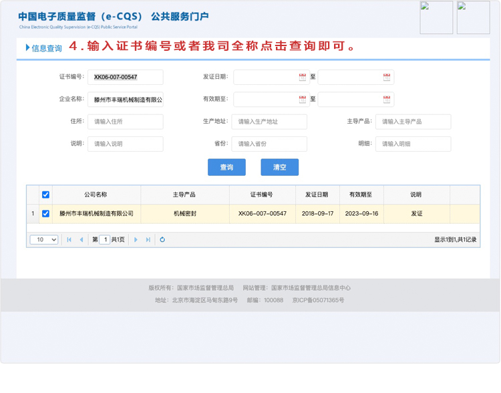Open calendar for 发证日期 end date
Screen dimensions: 501x393
(x=386, y=78)
